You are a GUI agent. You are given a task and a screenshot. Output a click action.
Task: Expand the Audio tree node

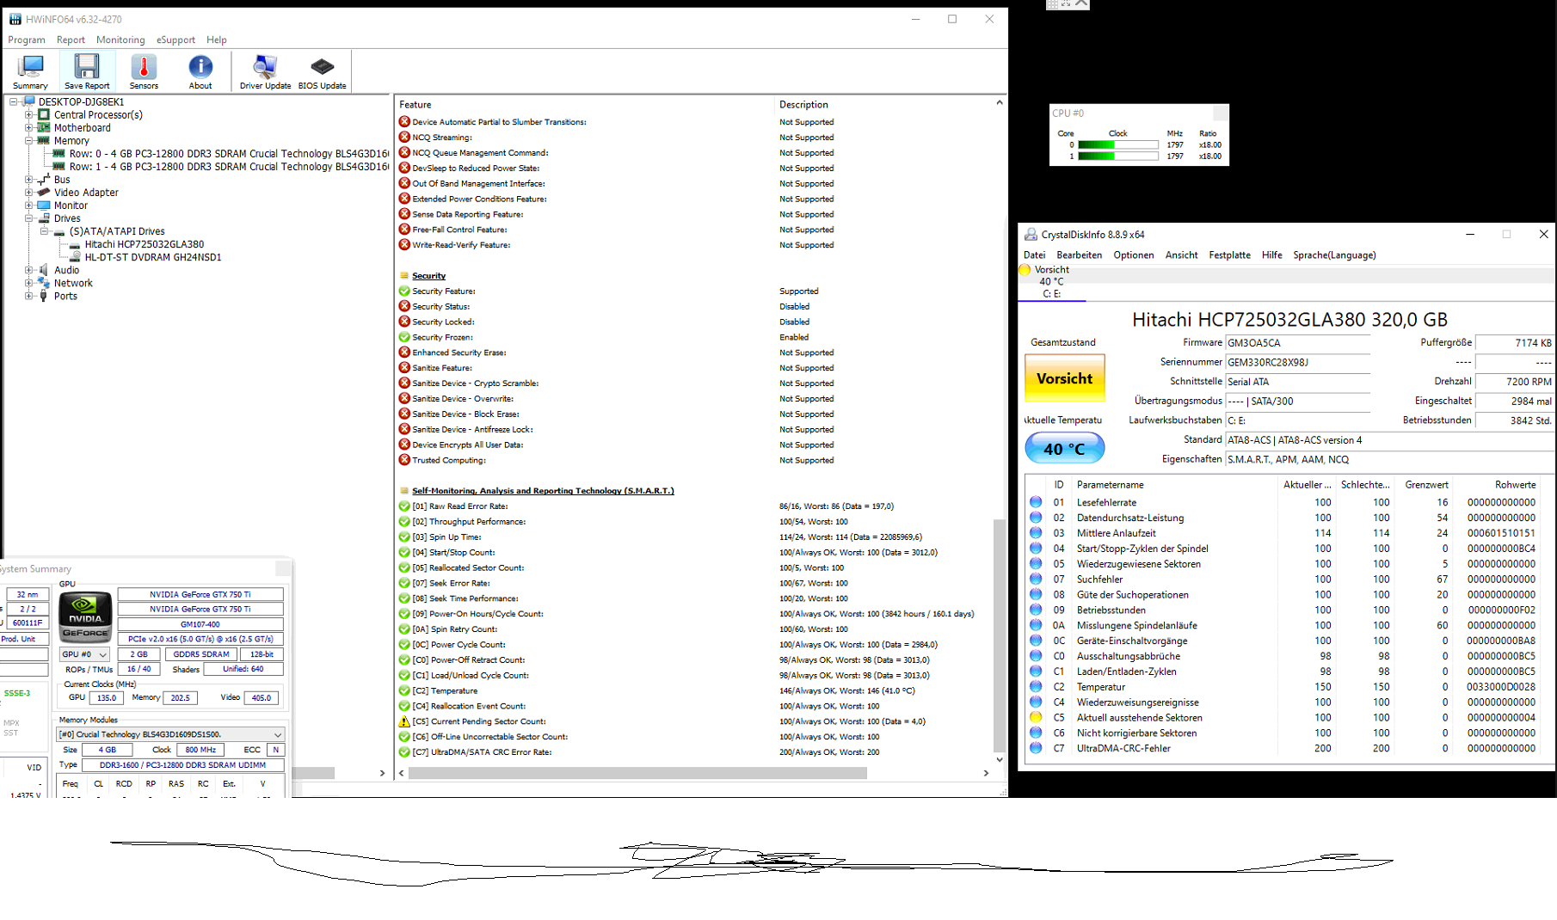pyautogui.click(x=28, y=270)
